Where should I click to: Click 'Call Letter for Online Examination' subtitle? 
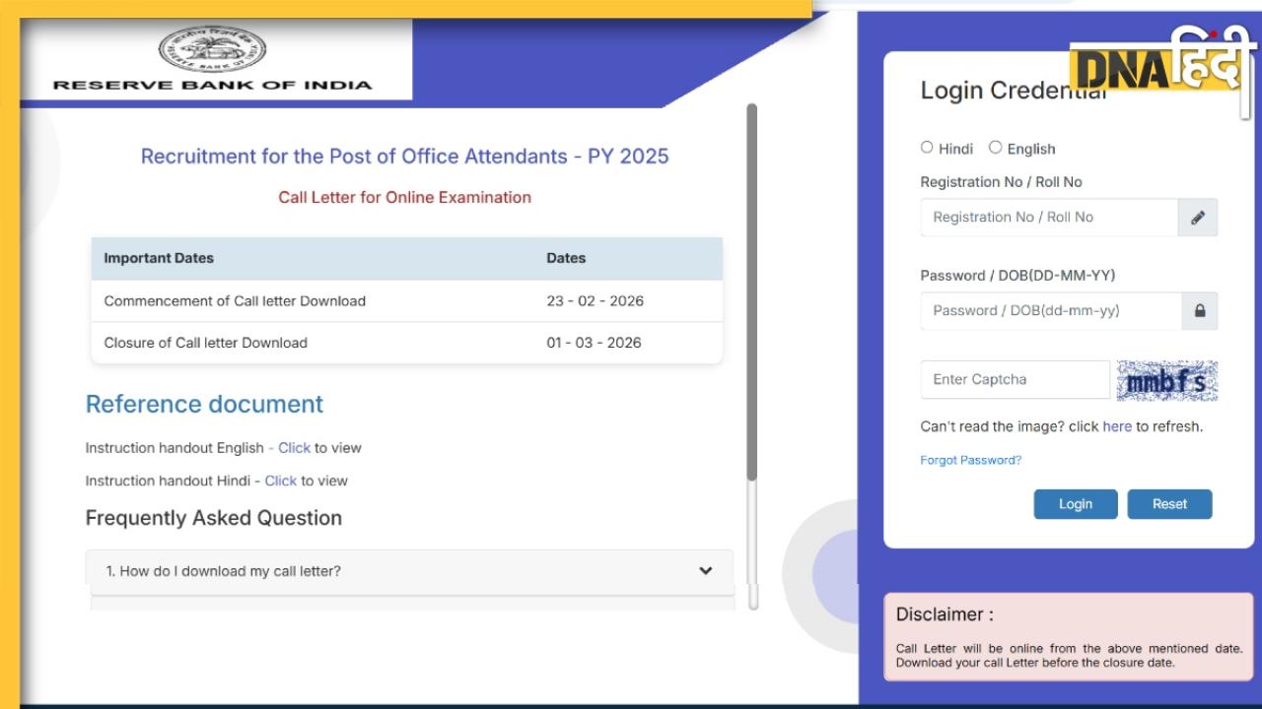pyautogui.click(x=405, y=197)
